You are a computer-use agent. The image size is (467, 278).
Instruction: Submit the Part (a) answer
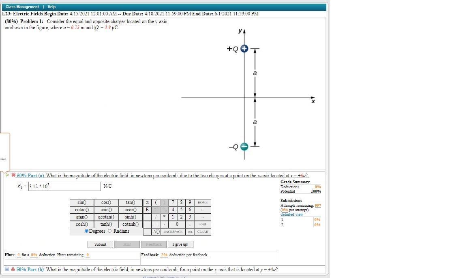pos(100,244)
